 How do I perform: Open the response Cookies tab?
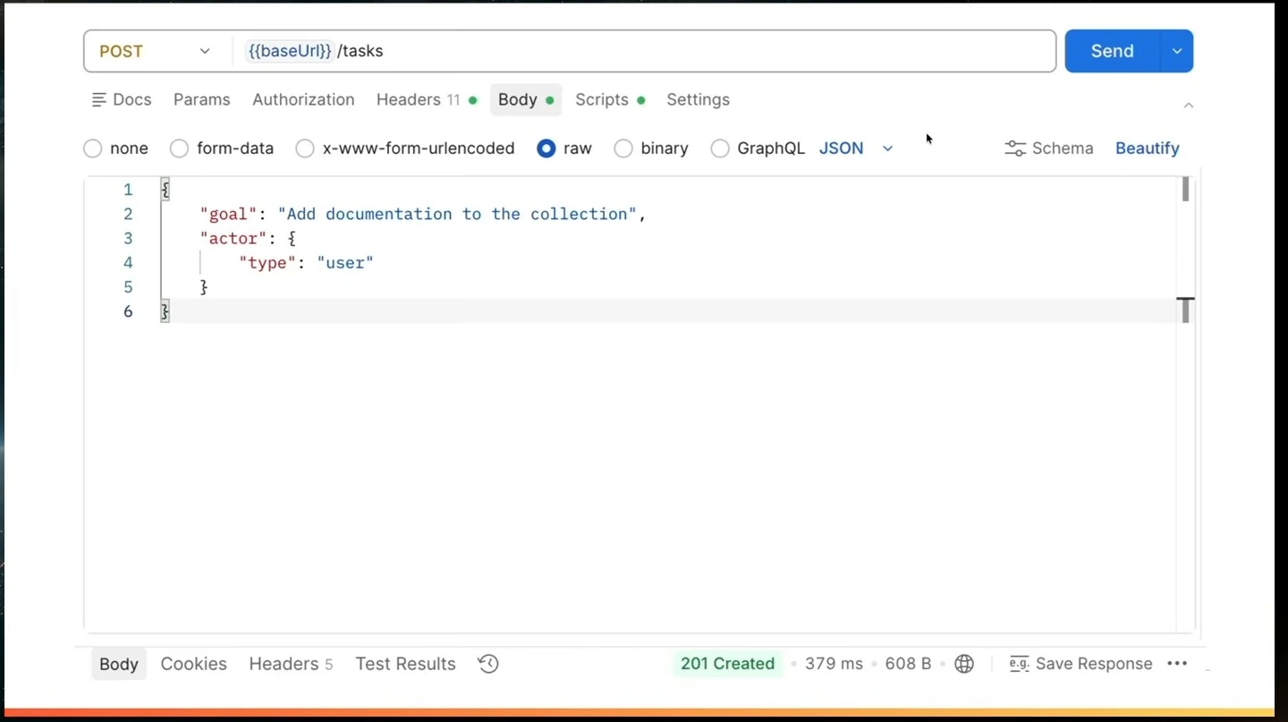(x=193, y=664)
